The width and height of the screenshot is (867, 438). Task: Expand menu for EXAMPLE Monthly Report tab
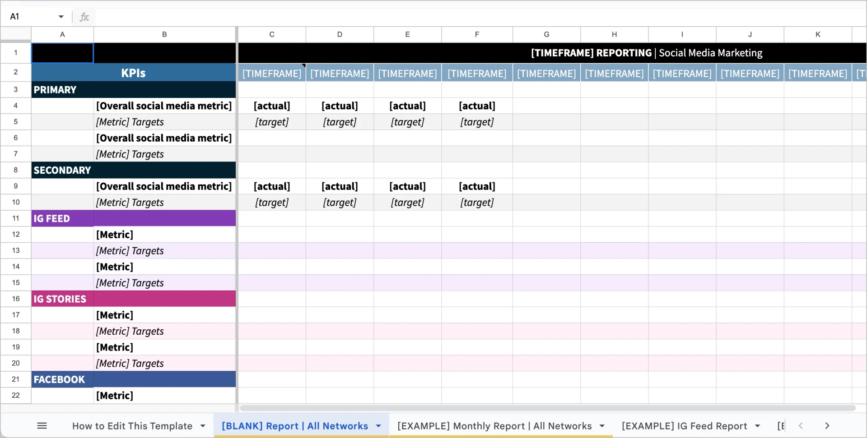pos(602,426)
